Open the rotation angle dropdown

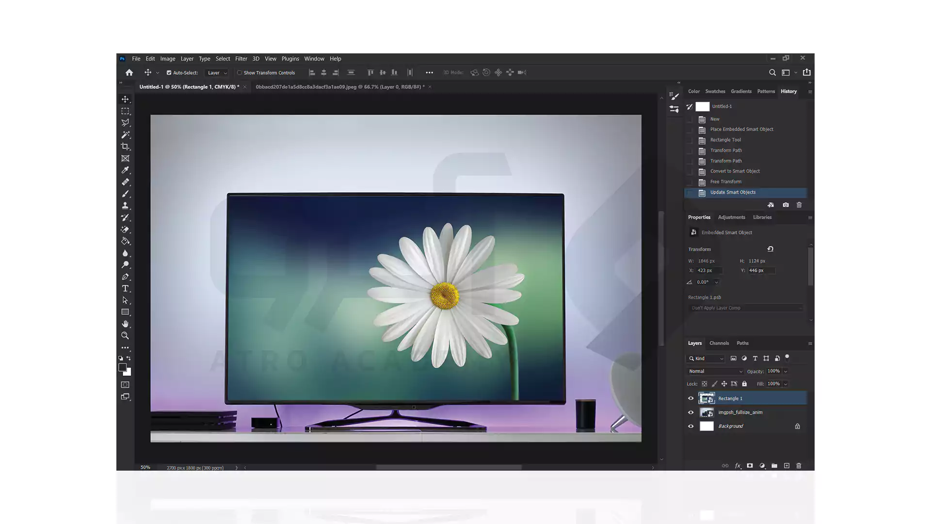[x=717, y=282]
